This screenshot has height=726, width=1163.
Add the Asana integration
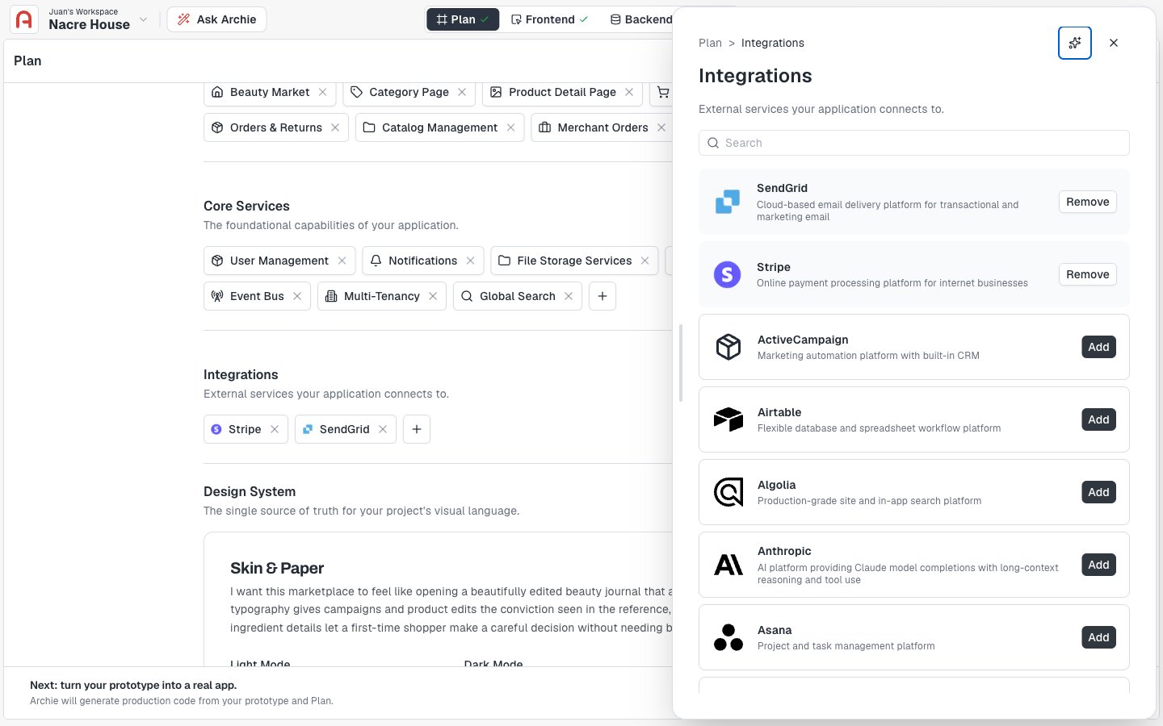click(x=1098, y=637)
